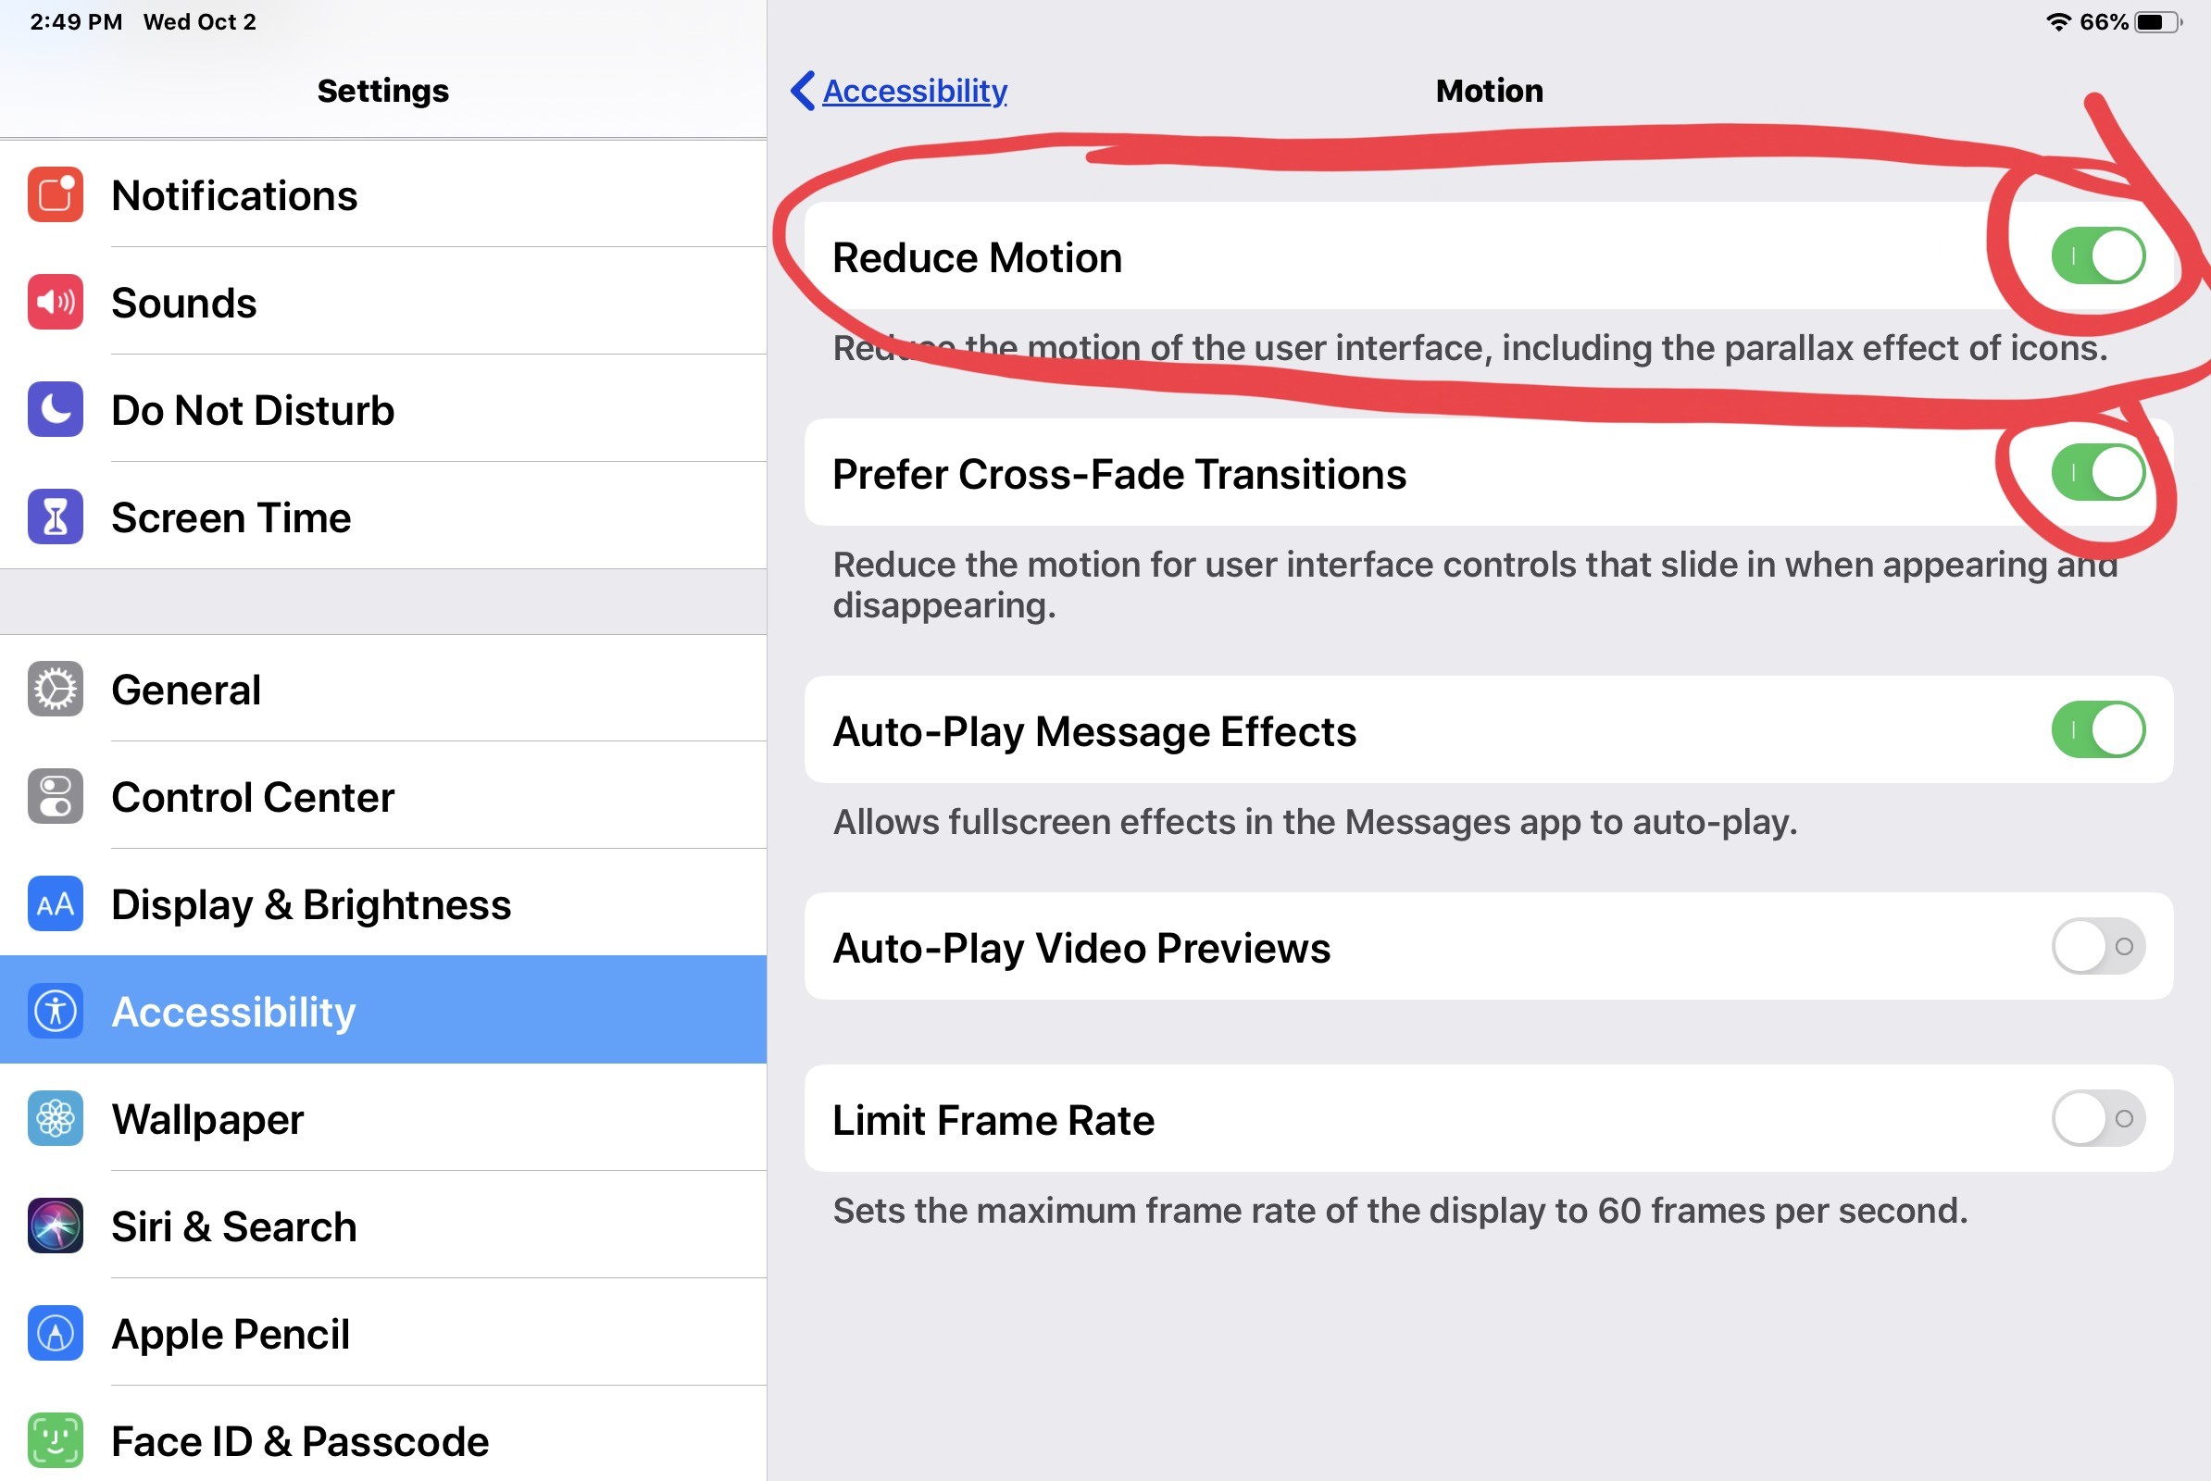Open Sounds settings via speaker icon
The image size is (2211, 1481).
54,303
